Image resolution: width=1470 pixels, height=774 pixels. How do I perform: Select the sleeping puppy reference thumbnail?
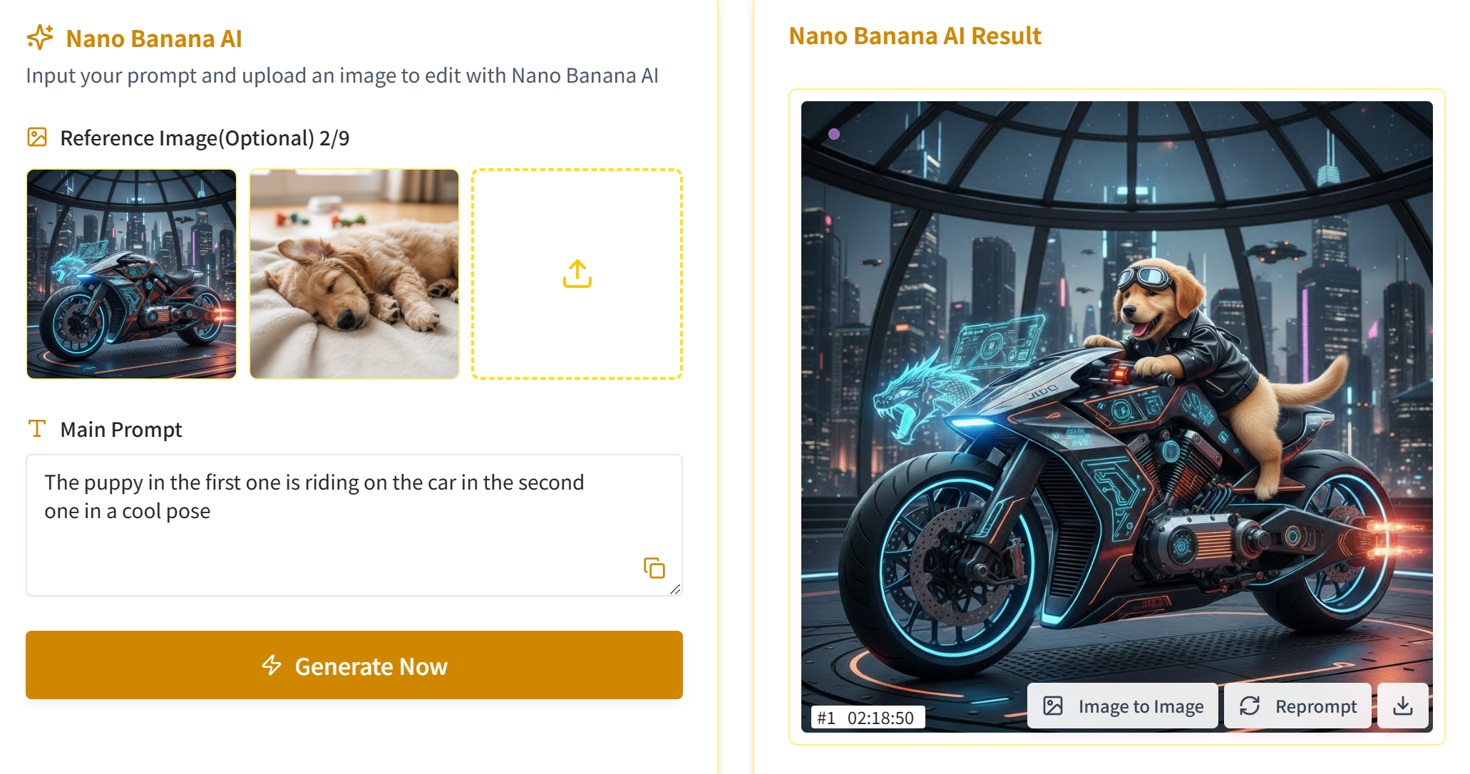[x=354, y=274]
